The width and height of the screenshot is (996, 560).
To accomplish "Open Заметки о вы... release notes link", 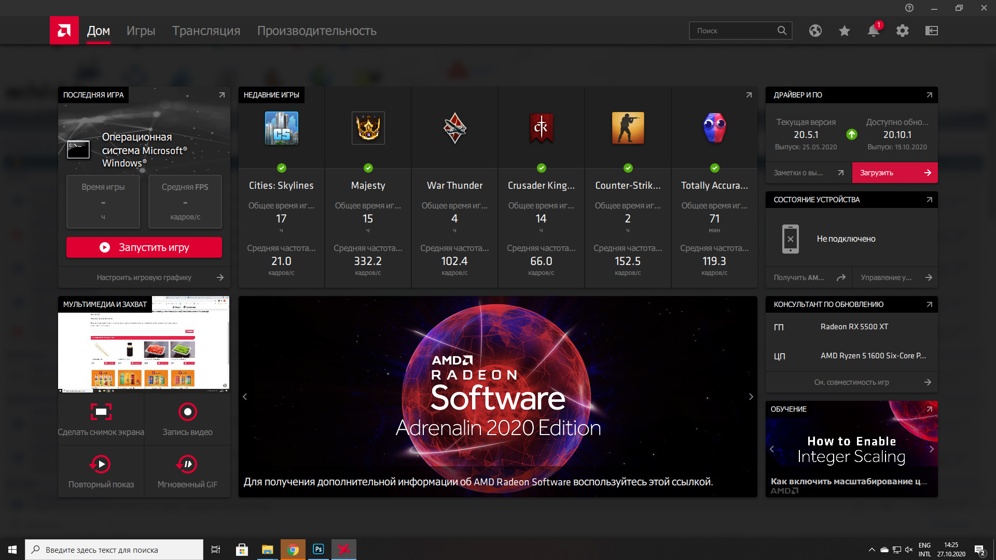I will (x=809, y=173).
